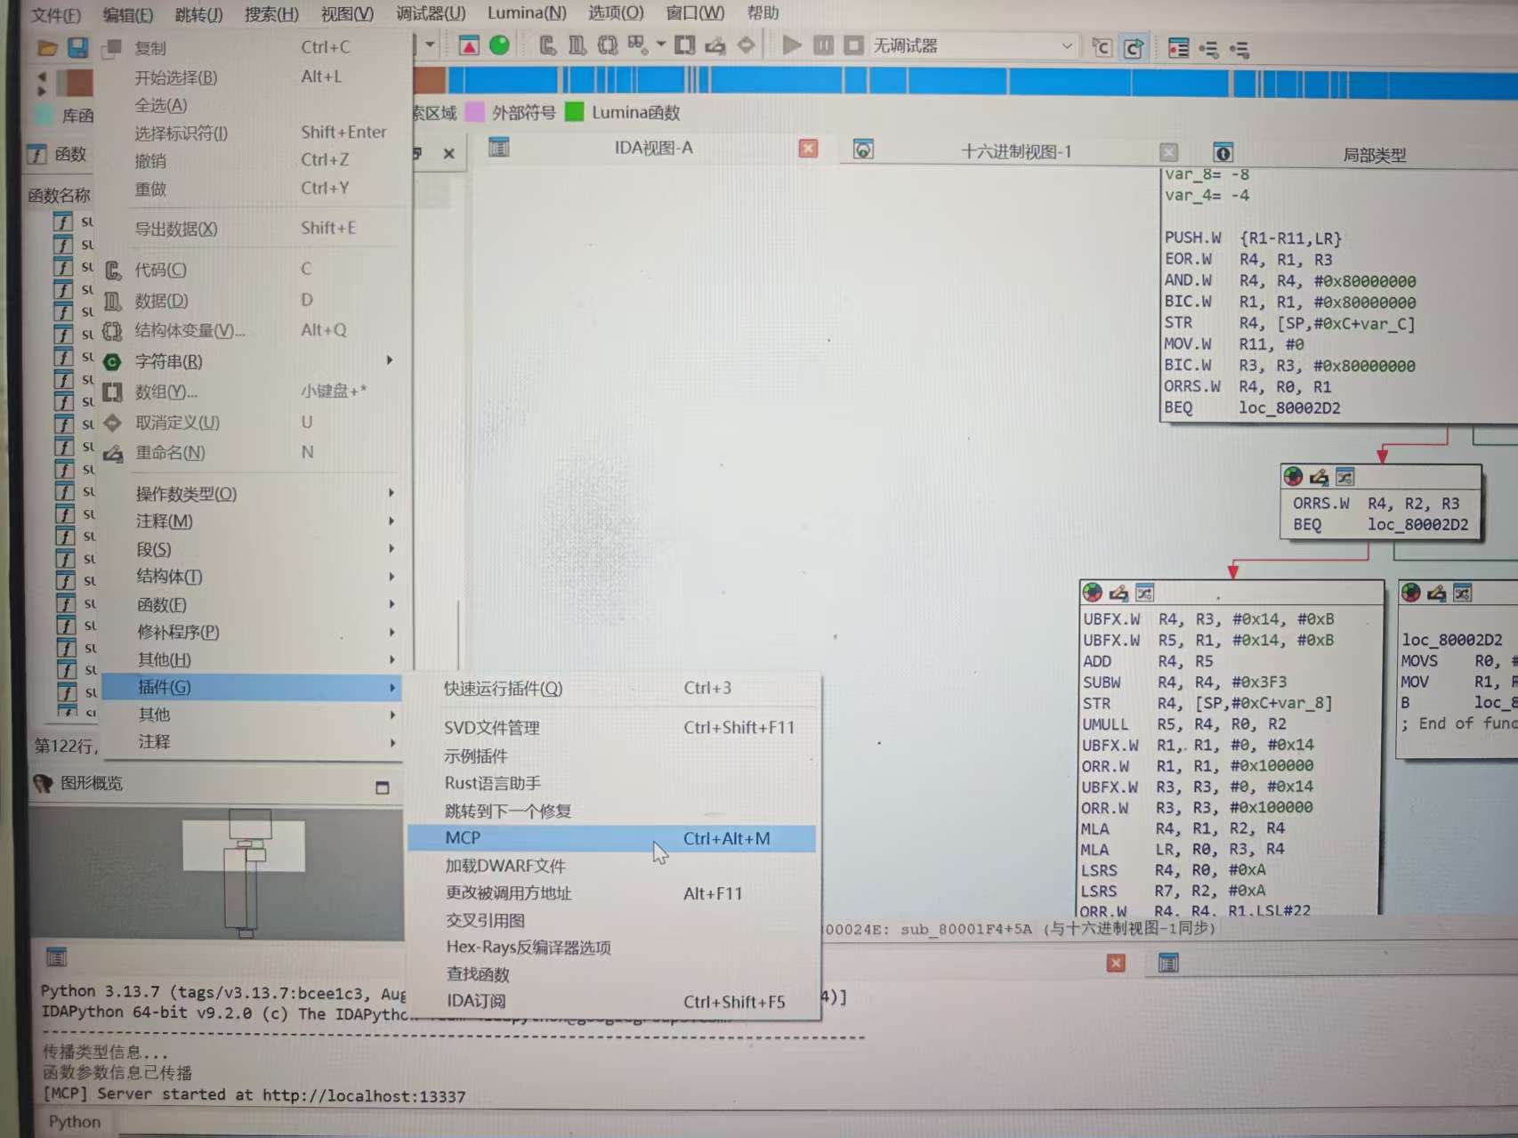Click a region on the navigation address band
The height and width of the screenshot is (1138, 1518).
pos(801,82)
